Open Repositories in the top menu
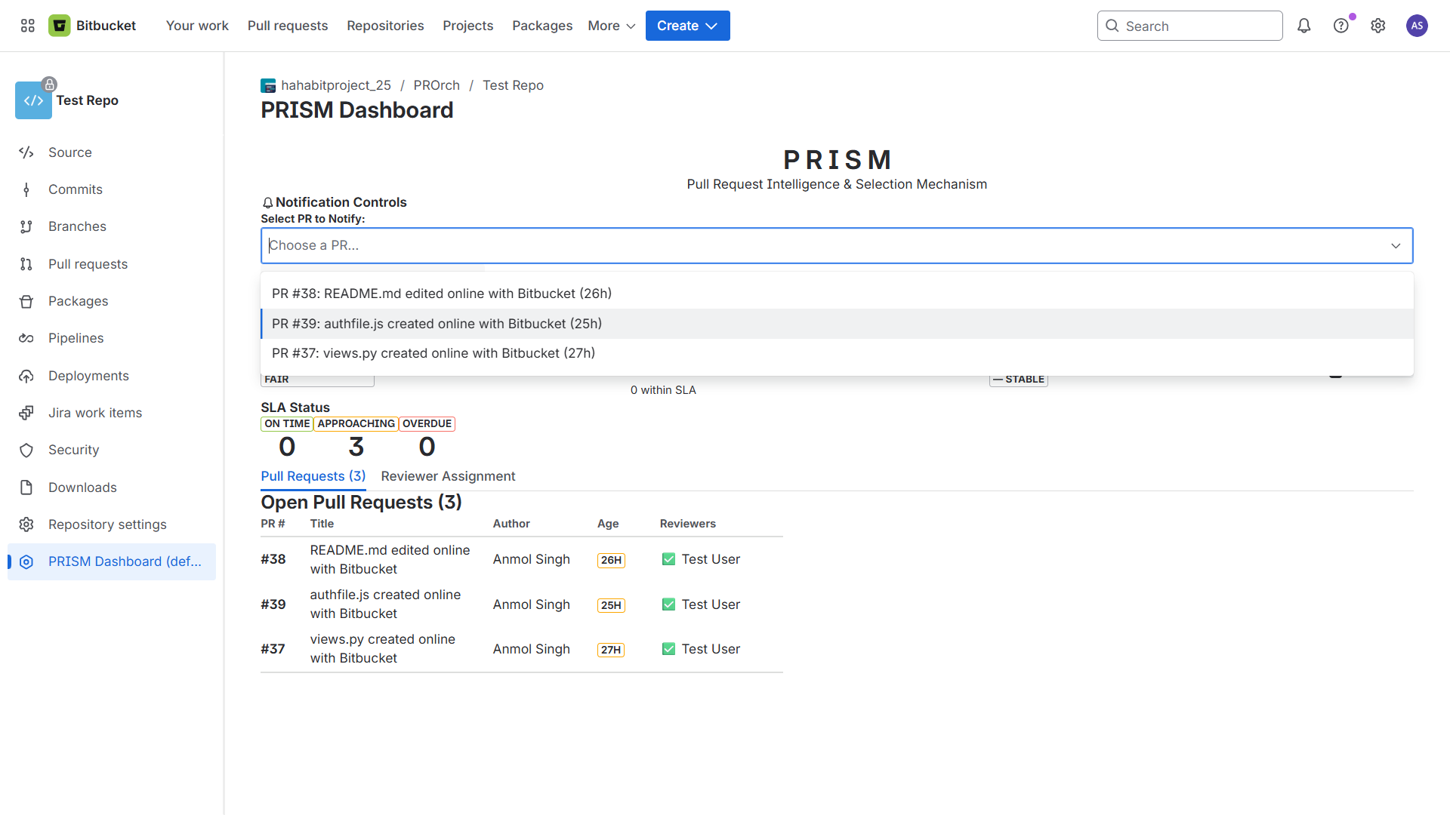 [385, 26]
